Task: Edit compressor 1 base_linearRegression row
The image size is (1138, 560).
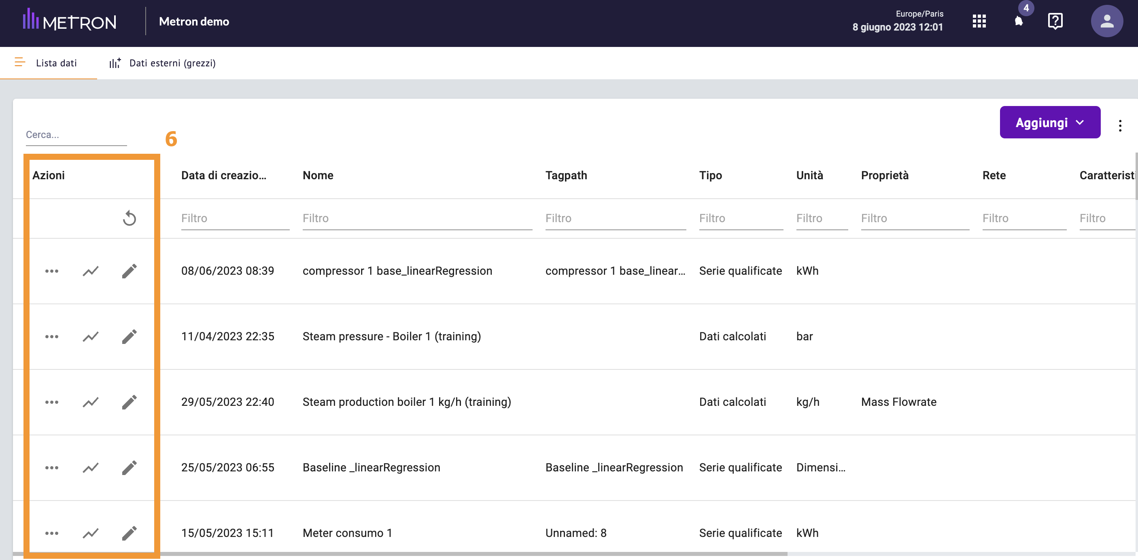Action: pyautogui.click(x=130, y=271)
